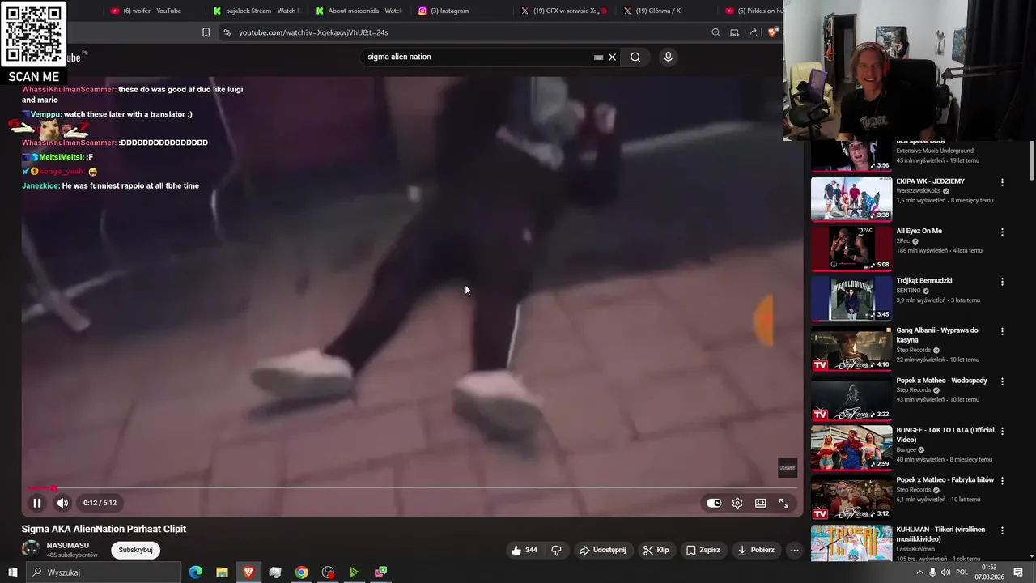
Task: Mute the video using the speaker icon
Action: [62, 503]
